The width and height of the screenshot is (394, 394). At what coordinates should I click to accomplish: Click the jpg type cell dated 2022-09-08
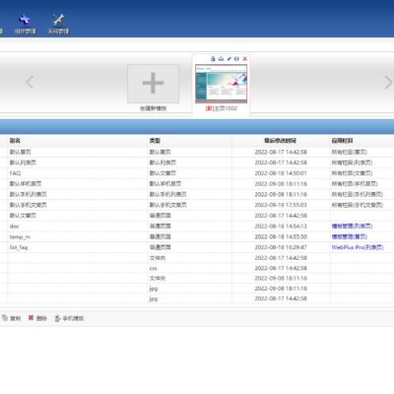point(154,289)
